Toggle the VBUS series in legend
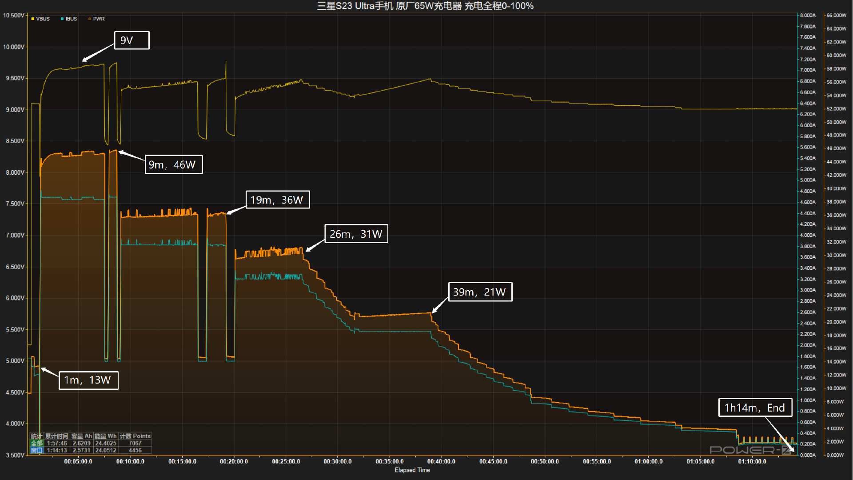Image resolution: width=853 pixels, height=480 pixels. pos(40,19)
